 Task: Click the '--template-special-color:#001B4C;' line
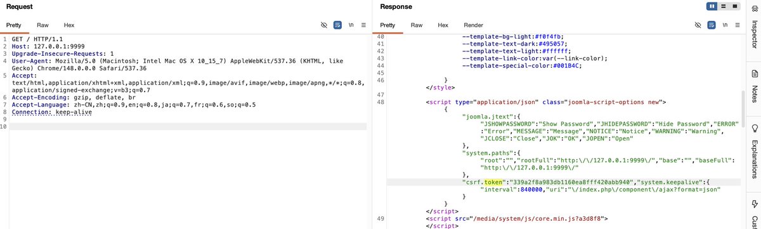pos(523,66)
